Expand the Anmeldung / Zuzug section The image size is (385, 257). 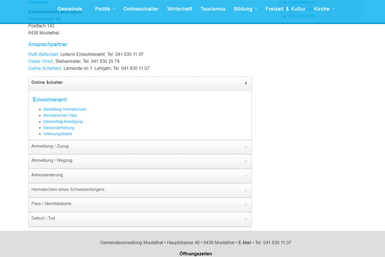[x=140, y=147]
